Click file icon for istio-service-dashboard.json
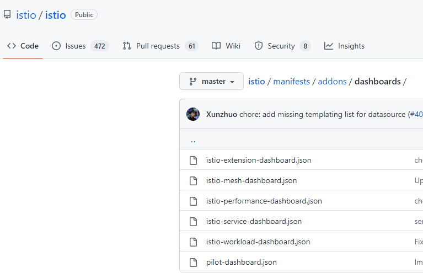Image resolution: width=423 pixels, height=273 pixels. (193, 222)
